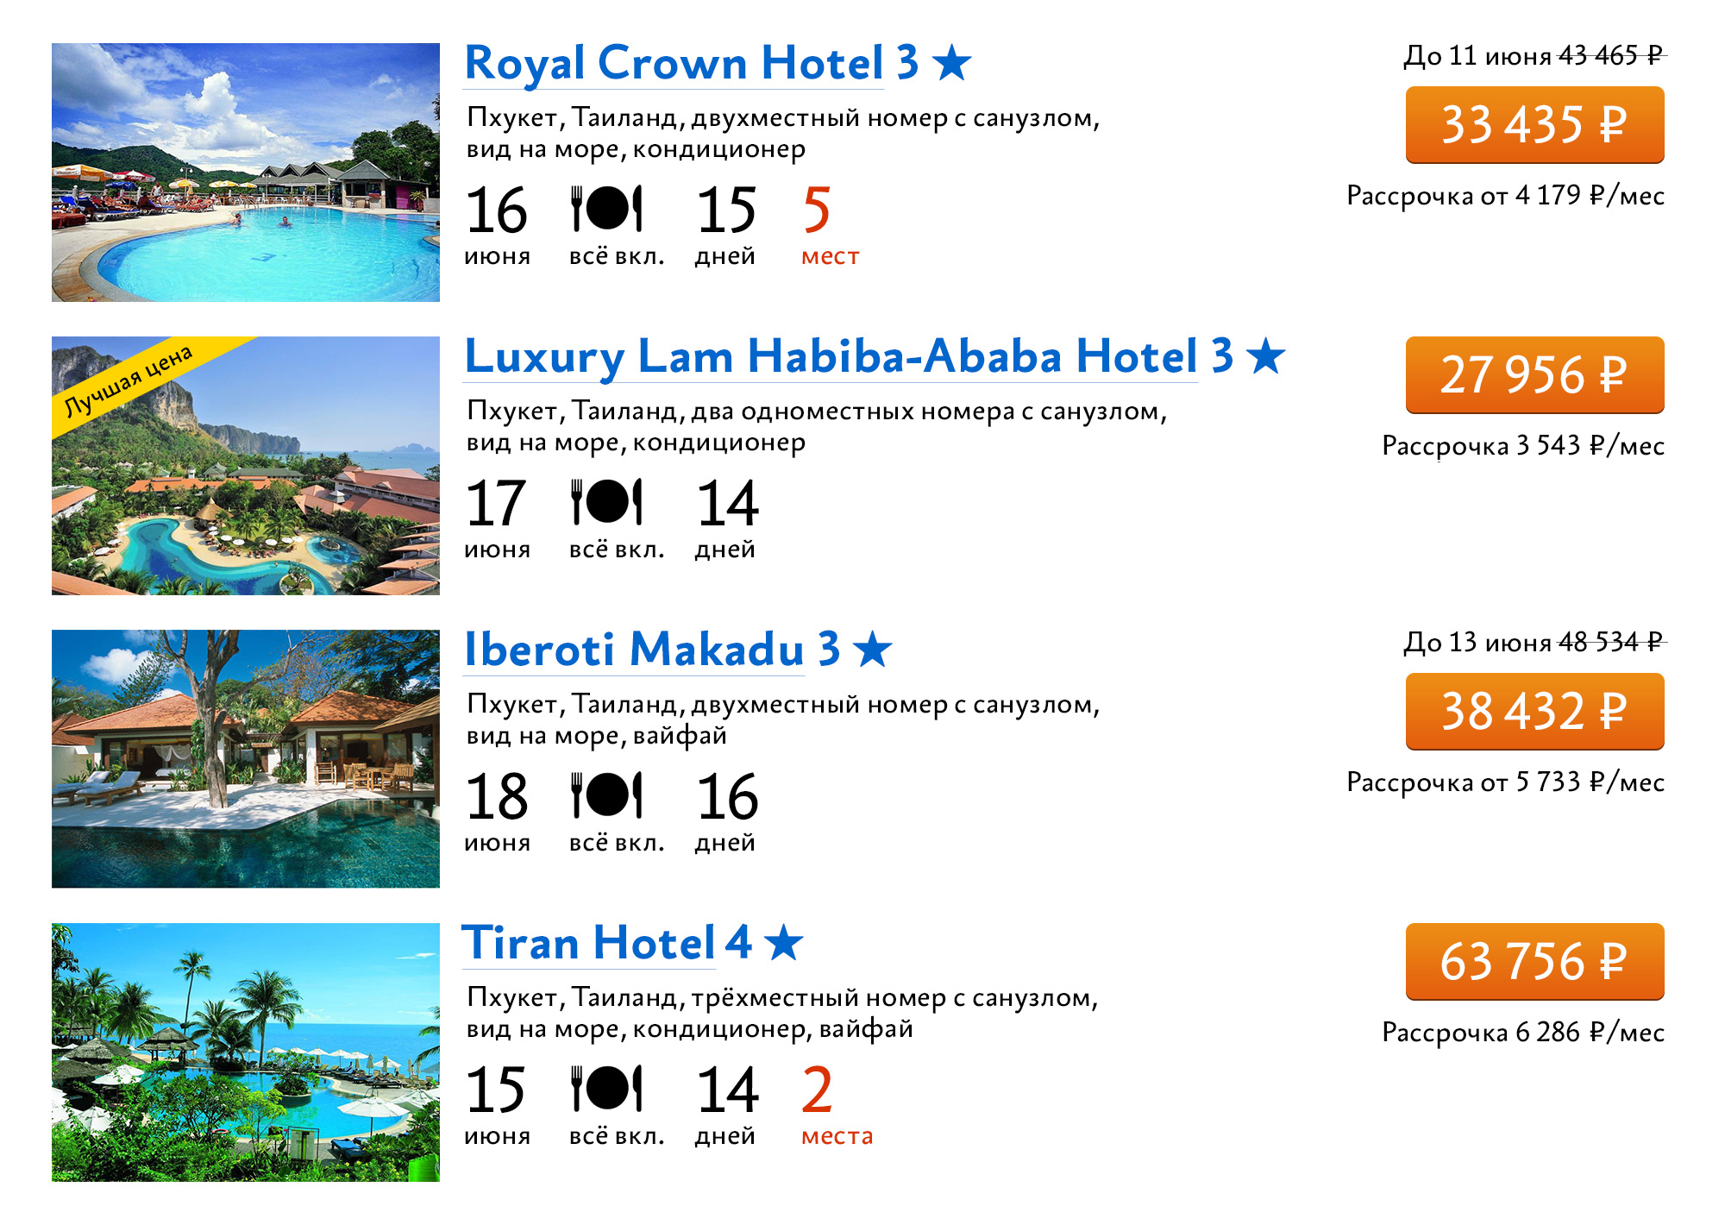1725x1225 pixels.
Task: Click the meal icon in Tiran Hotel row
Action: (606, 1089)
